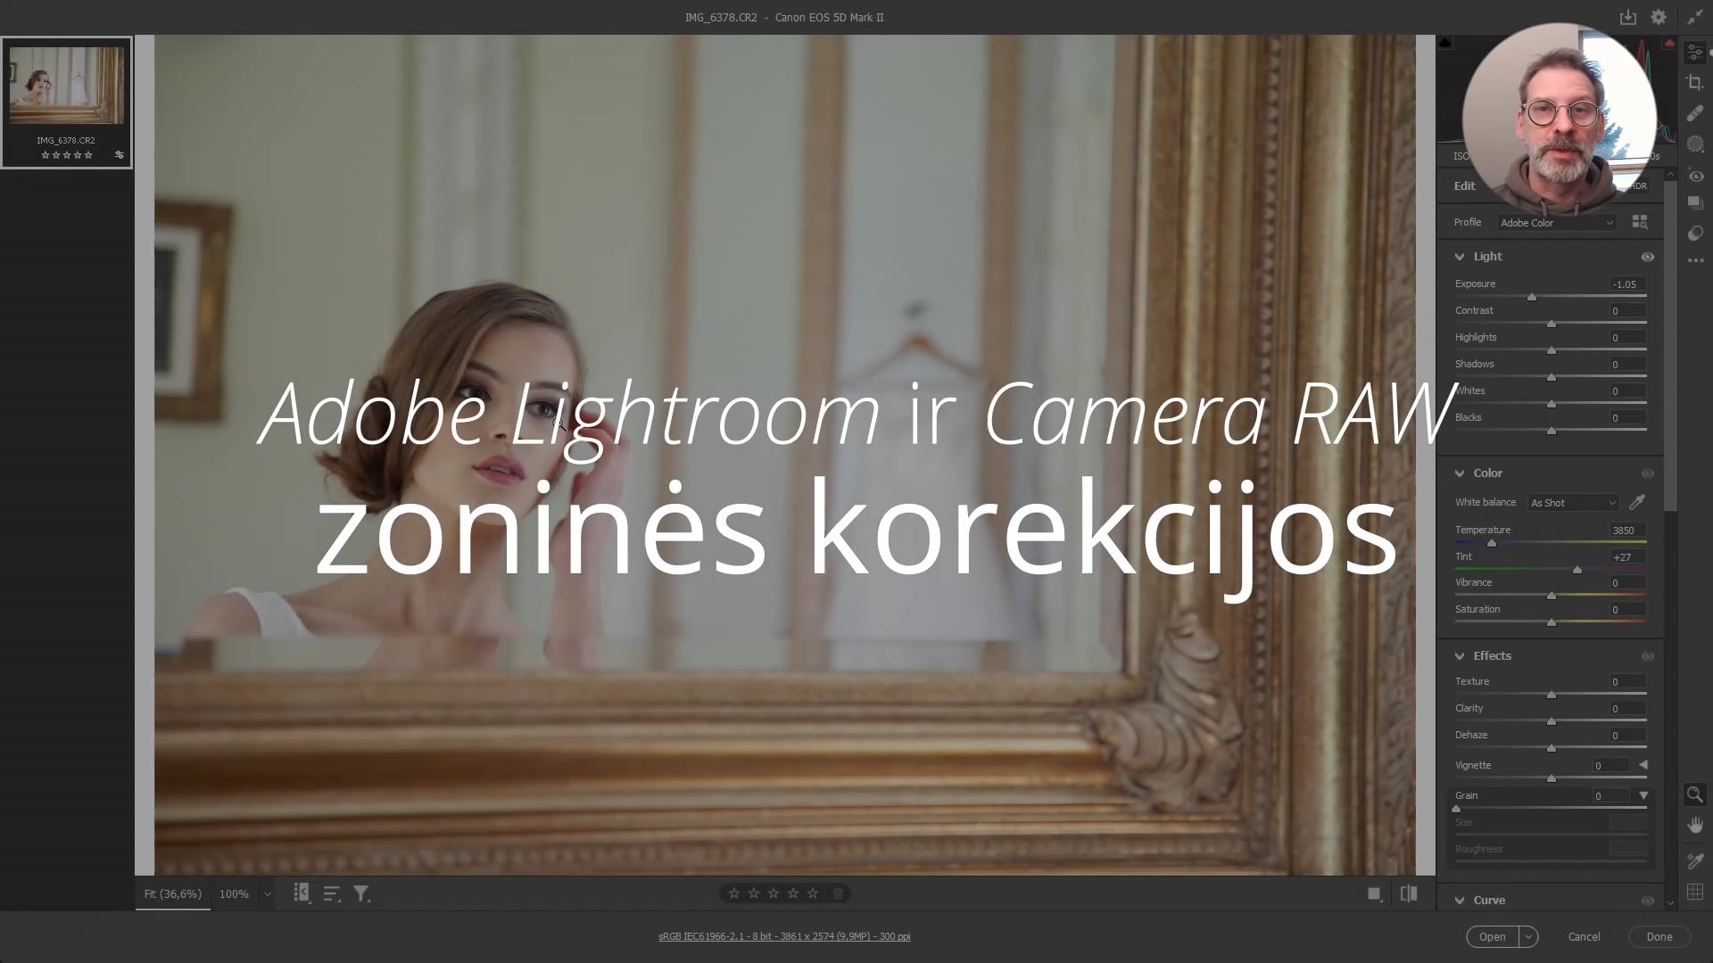Viewport: 1713px width, 963px height.
Task: Click the Contrast slider handle
Action: tap(1552, 324)
